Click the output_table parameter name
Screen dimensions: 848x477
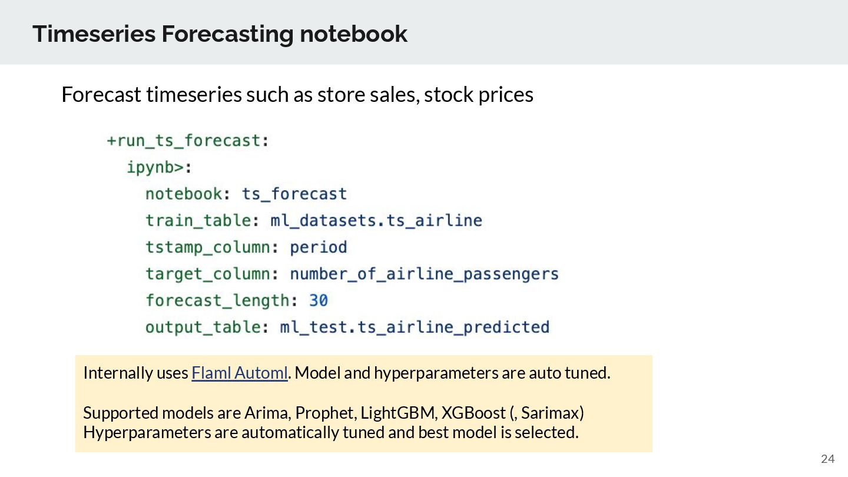click(x=203, y=327)
